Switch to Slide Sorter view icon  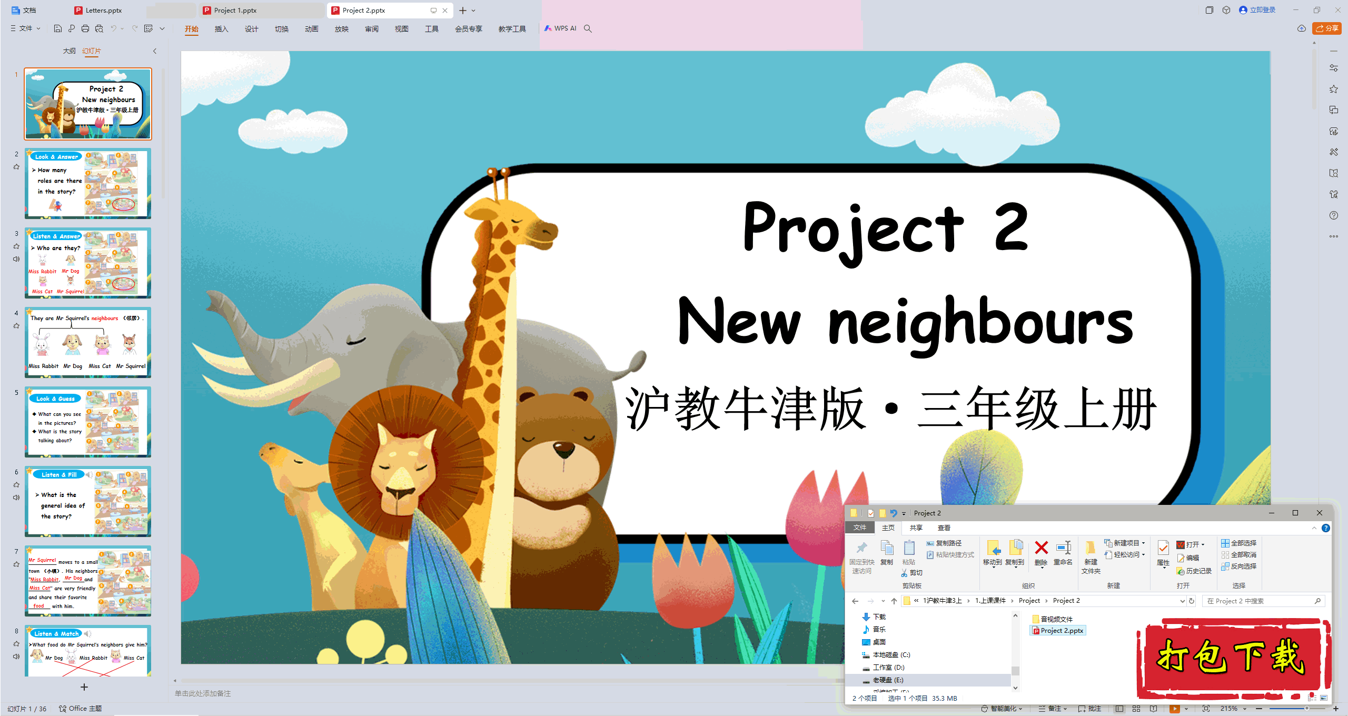[1136, 709]
